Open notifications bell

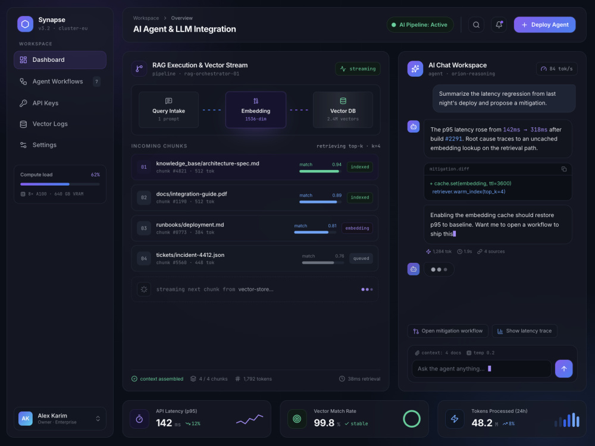point(499,24)
